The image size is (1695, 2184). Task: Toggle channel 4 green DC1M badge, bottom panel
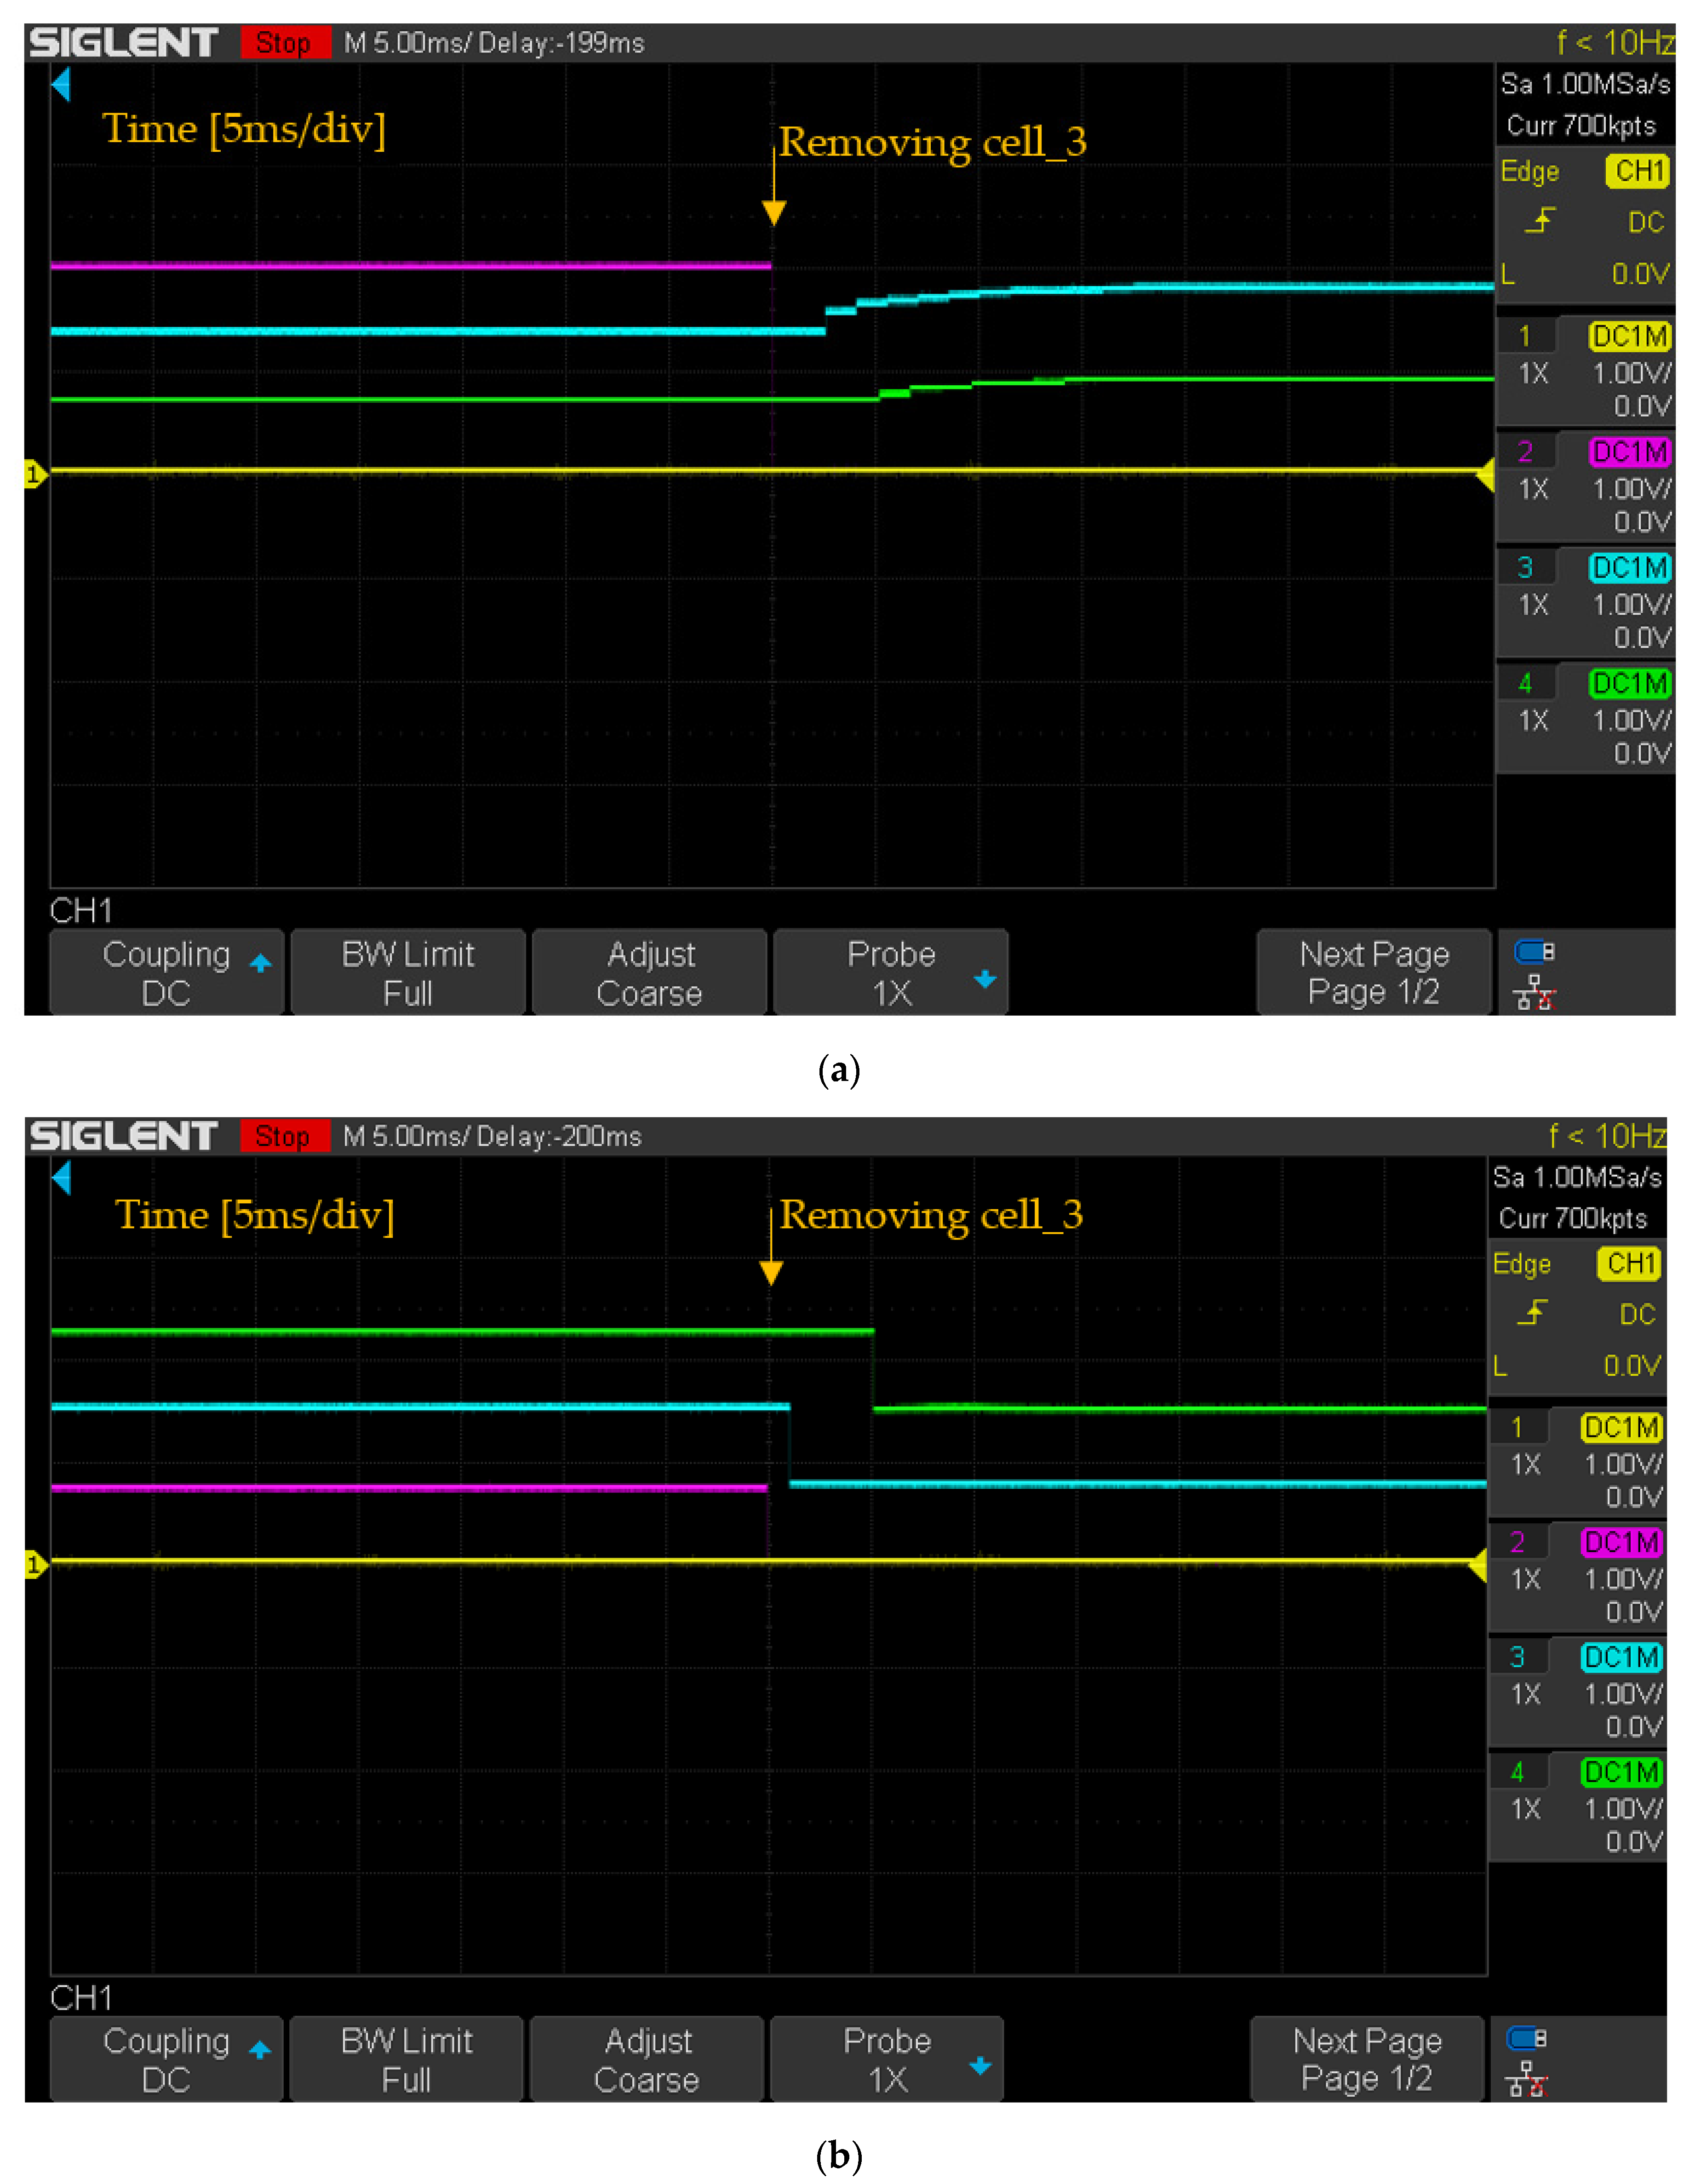pos(1621,1772)
